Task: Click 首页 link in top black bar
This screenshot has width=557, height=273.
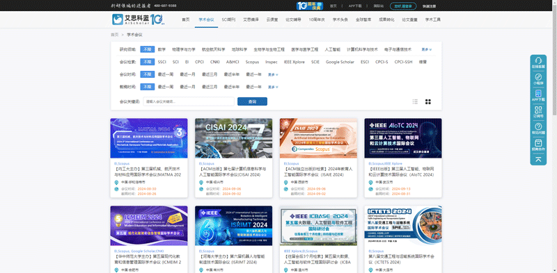Action: click(x=334, y=6)
